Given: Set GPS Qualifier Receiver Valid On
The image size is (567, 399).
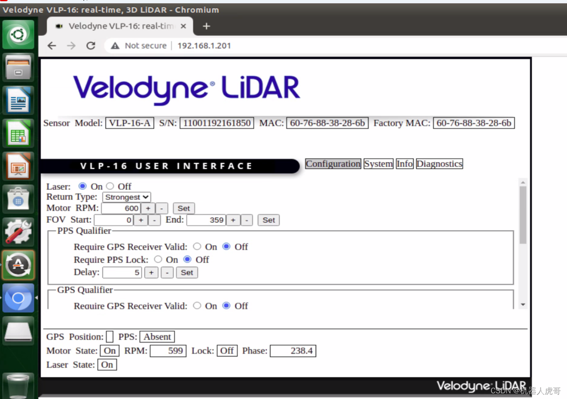Looking at the screenshot, I should pyautogui.click(x=197, y=305).
